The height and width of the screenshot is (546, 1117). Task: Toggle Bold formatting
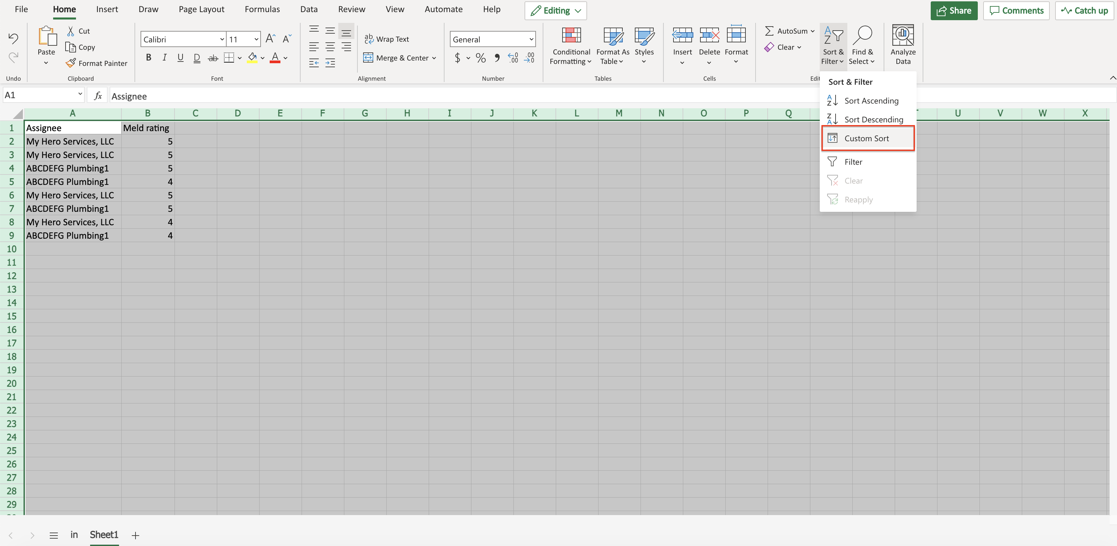[148, 58]
